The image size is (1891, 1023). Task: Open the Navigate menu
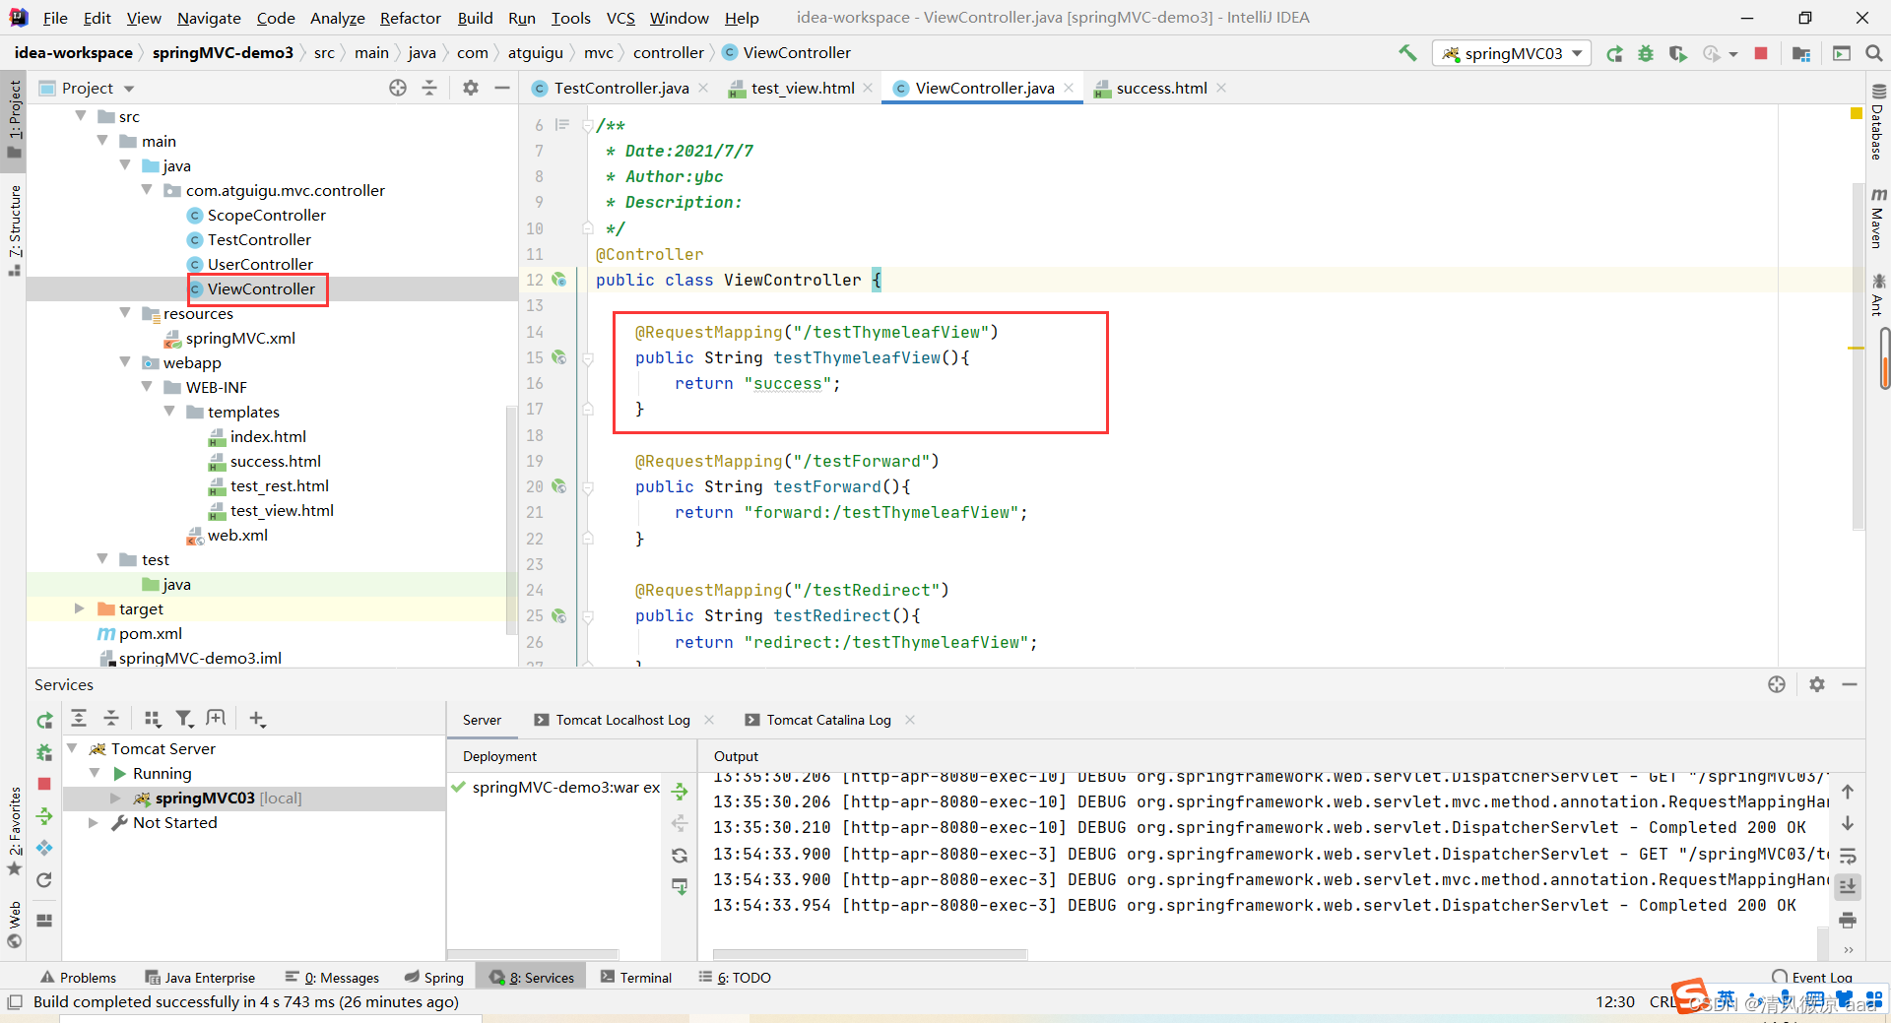click(209, 18)
